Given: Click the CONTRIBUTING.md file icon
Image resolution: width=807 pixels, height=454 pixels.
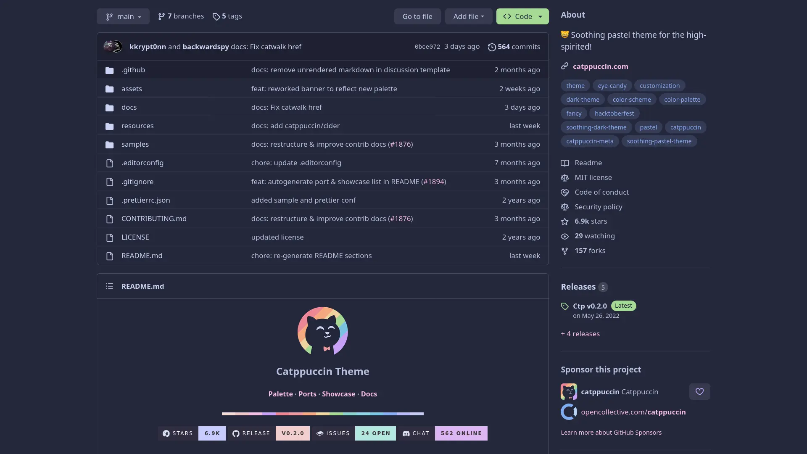Looking at the screenshot, I should 109,219.
